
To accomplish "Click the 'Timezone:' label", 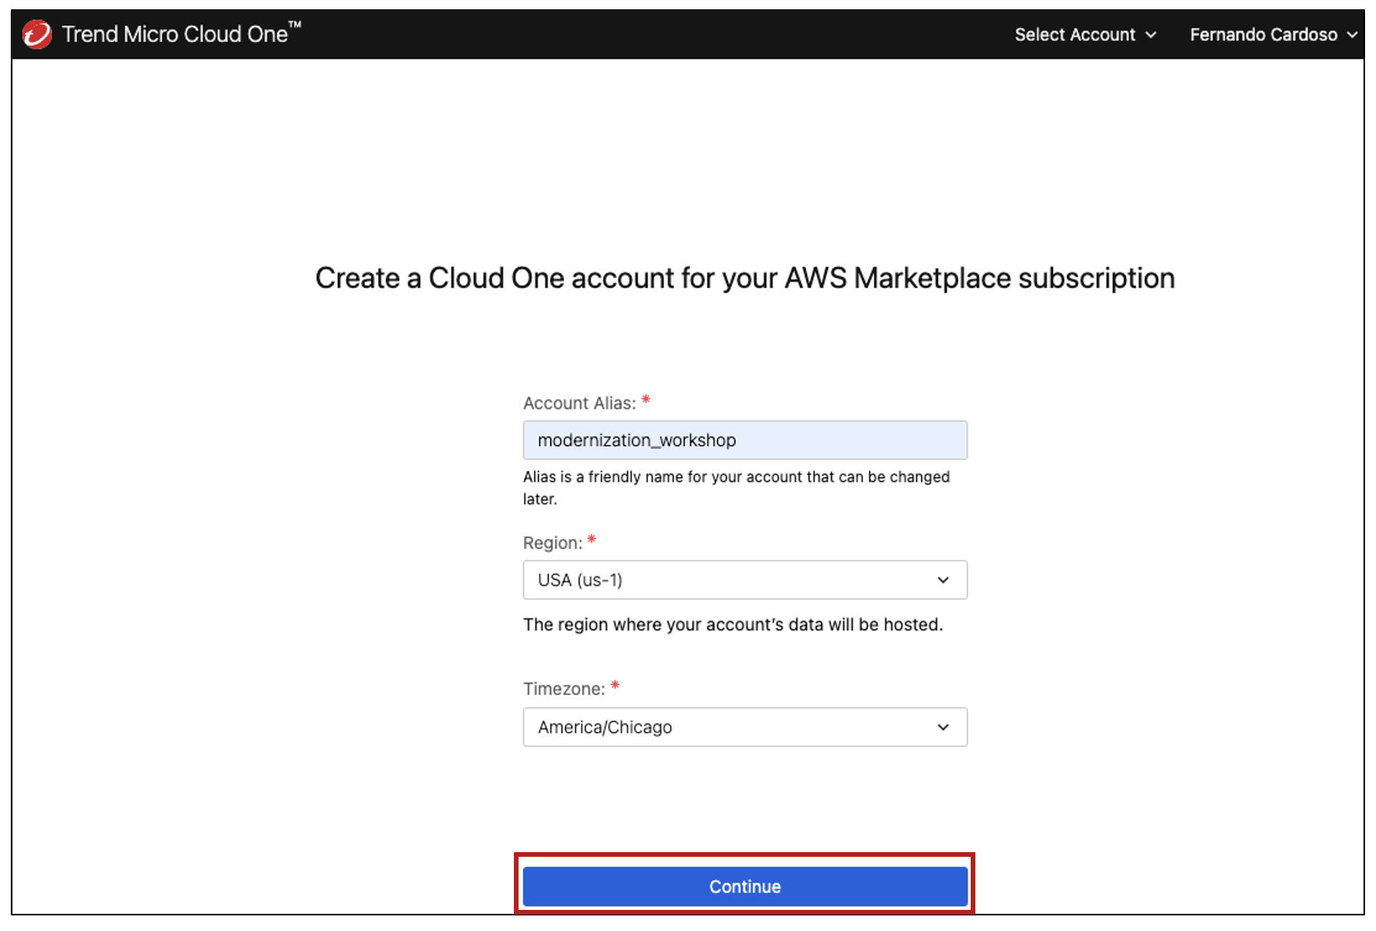I will pos(564,689).
